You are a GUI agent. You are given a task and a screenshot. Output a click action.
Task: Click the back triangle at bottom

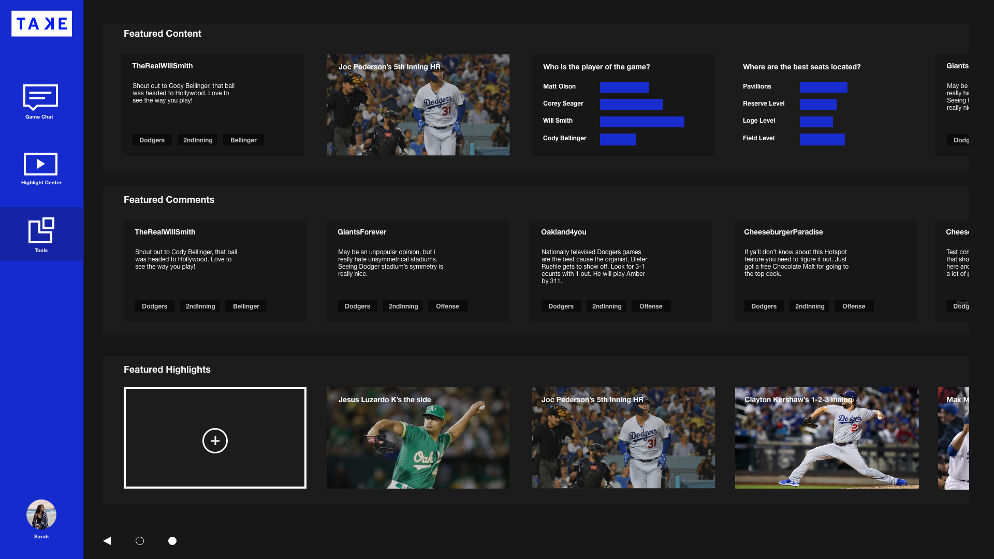[107, 541]
